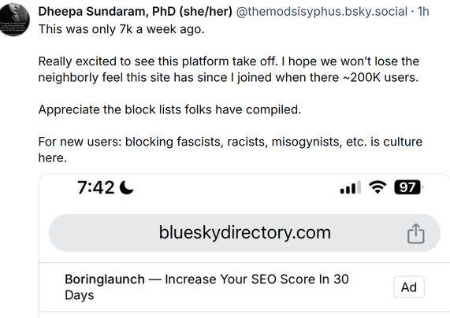Viewport: 450px width, 318px height.
Task: Click the here. final line of post
Action: point(53,157)
